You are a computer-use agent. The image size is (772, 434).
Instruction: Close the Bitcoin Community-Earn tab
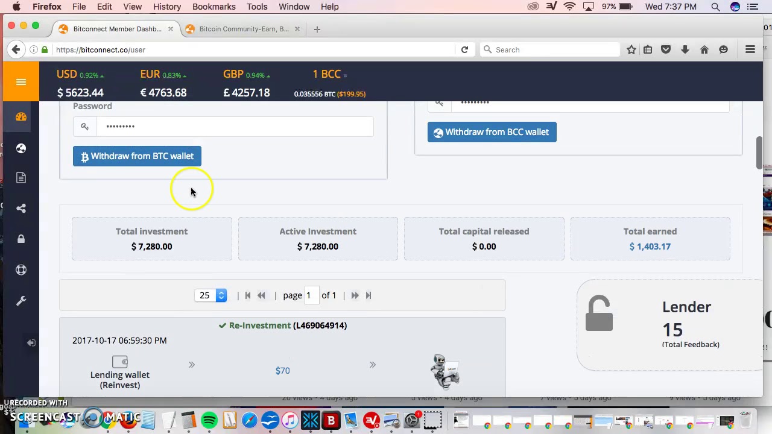coord(297,29)
